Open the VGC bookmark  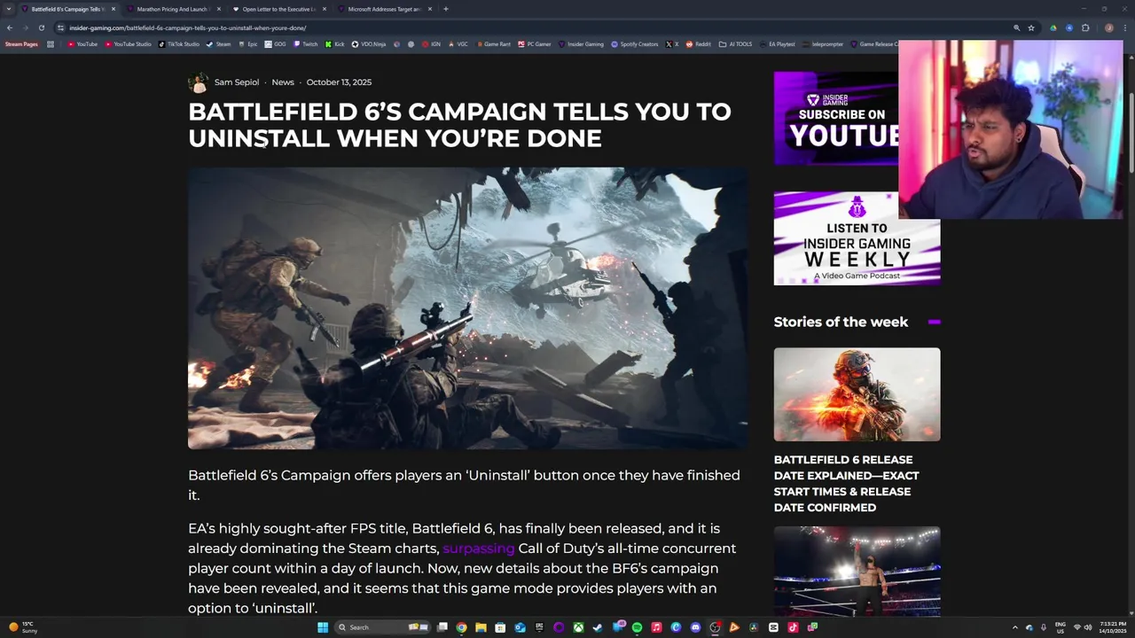458,43
